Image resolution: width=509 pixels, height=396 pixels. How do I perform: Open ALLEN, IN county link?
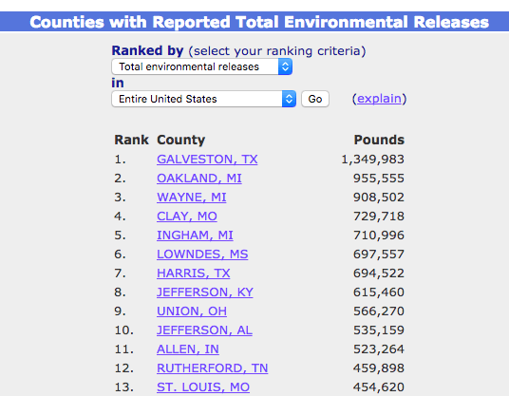[x=188, y=349]
